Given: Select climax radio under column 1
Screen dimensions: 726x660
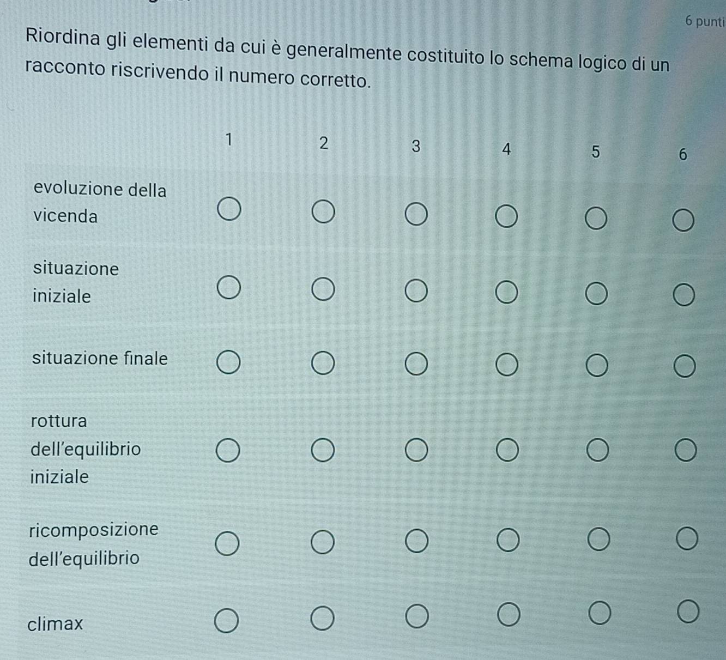Looking at the screenshot, I should tap(226, 622).
